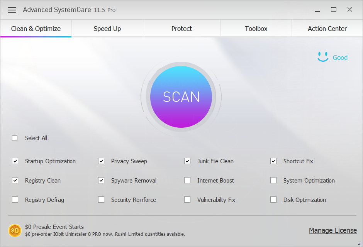Open the Manage License link
This screenshot has width=363, height=247.
(x=332, y=230)
